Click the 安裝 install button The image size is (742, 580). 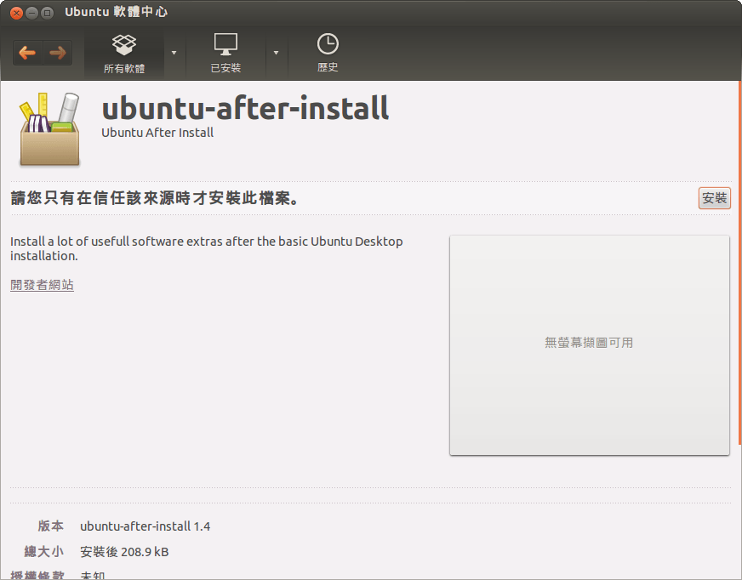[715, 198]
